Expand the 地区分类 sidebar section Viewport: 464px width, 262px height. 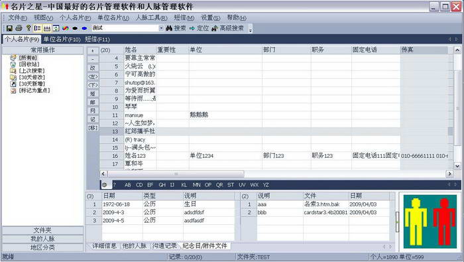coord(42,247)
